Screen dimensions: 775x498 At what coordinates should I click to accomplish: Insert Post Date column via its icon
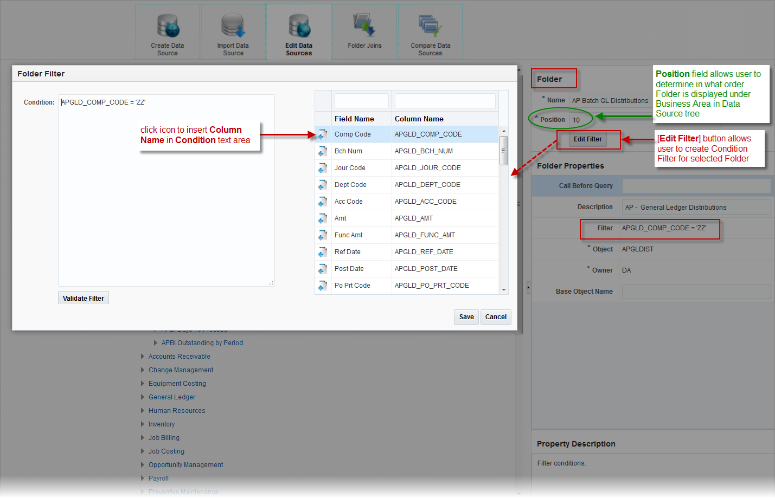coord(323,269)
